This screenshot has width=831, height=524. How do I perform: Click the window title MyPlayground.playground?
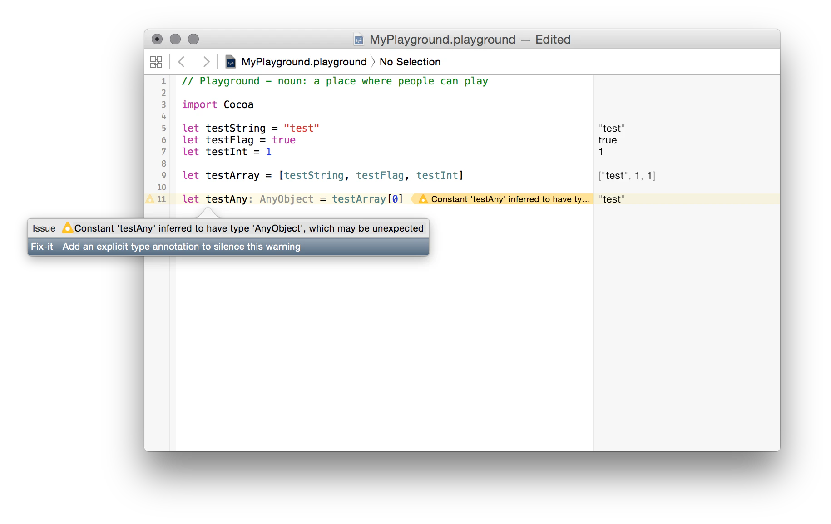(442, 40)
